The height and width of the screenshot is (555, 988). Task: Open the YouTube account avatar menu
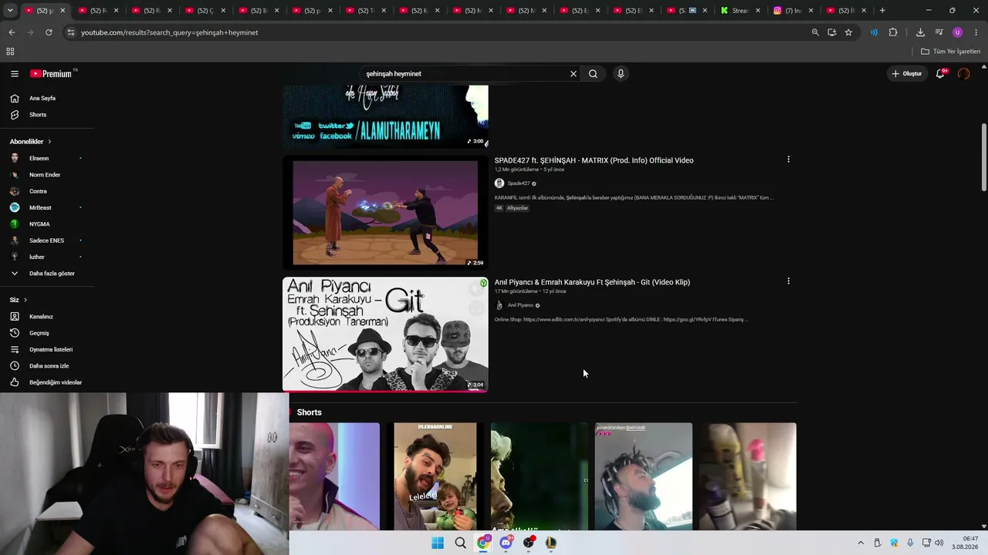963,74
